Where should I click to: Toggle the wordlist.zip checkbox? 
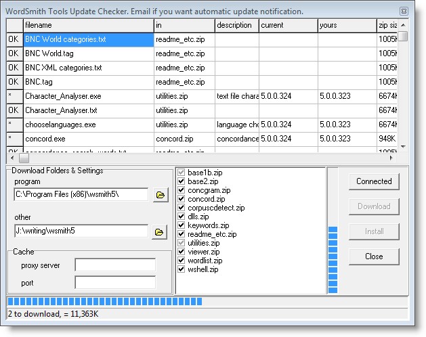coord(181,261)
